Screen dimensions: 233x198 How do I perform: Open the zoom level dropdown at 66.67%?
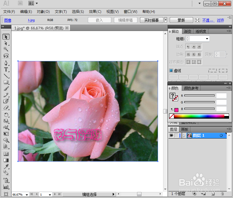pyautogui.click(x=27, y=194)
